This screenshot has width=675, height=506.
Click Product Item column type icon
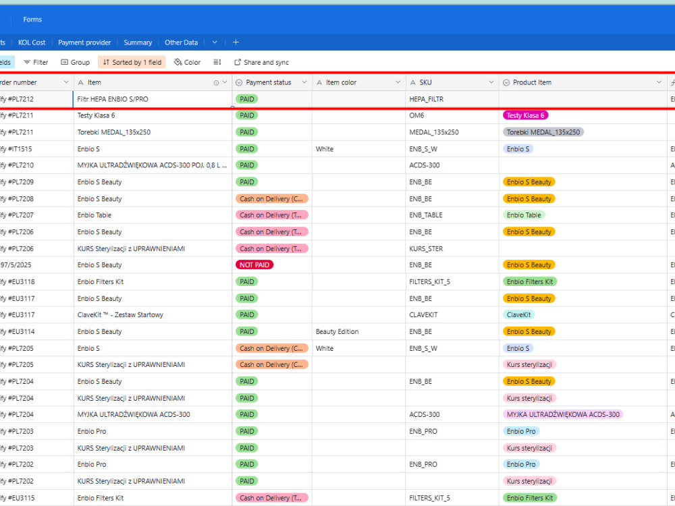pos(506,82)
